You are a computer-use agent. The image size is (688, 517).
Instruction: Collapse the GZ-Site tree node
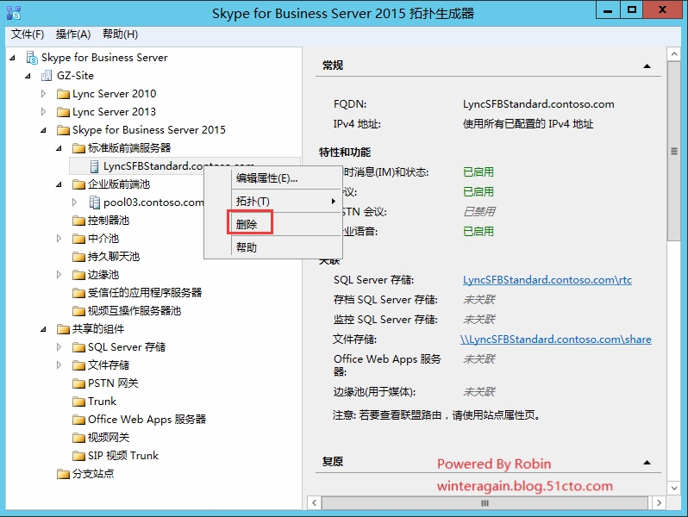point(28,76)
